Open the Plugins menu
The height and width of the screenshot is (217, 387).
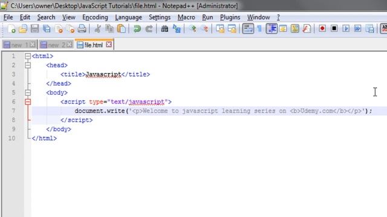[x=230, y=17]
